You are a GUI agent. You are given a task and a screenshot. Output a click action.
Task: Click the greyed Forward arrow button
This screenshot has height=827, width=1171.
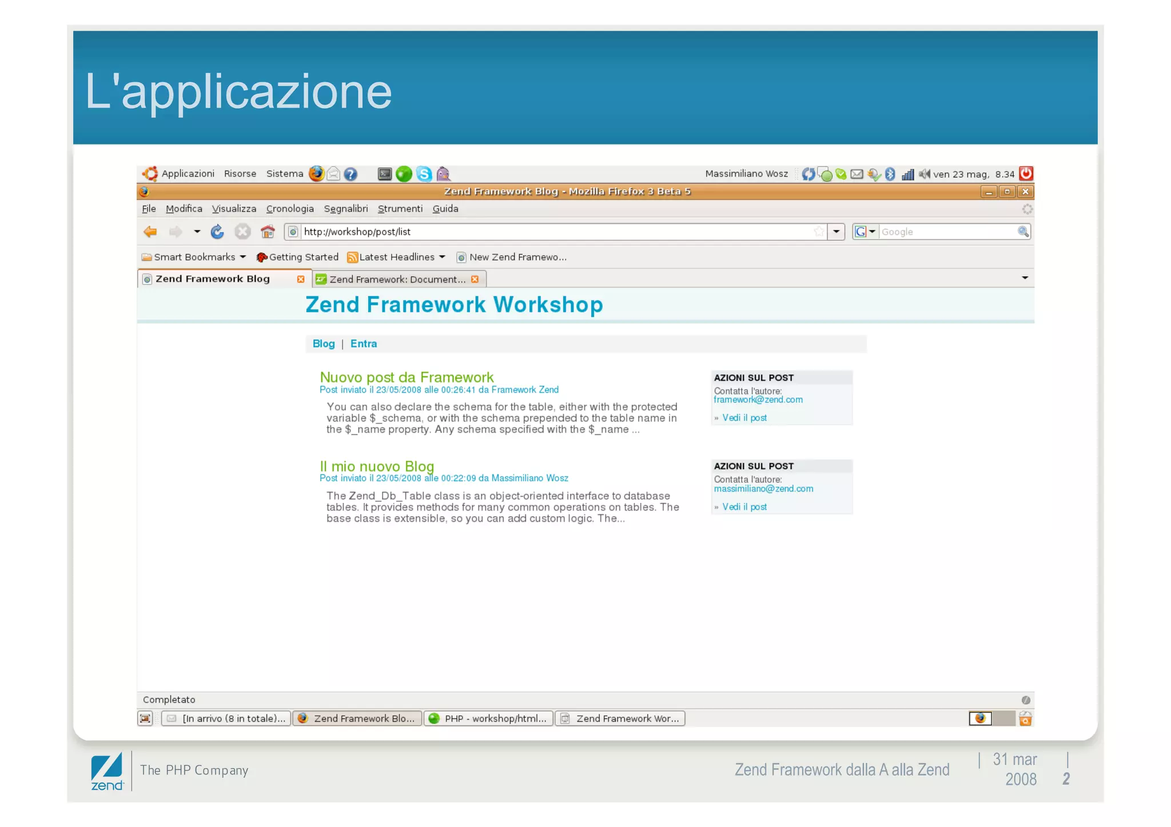tap(176, 231)
